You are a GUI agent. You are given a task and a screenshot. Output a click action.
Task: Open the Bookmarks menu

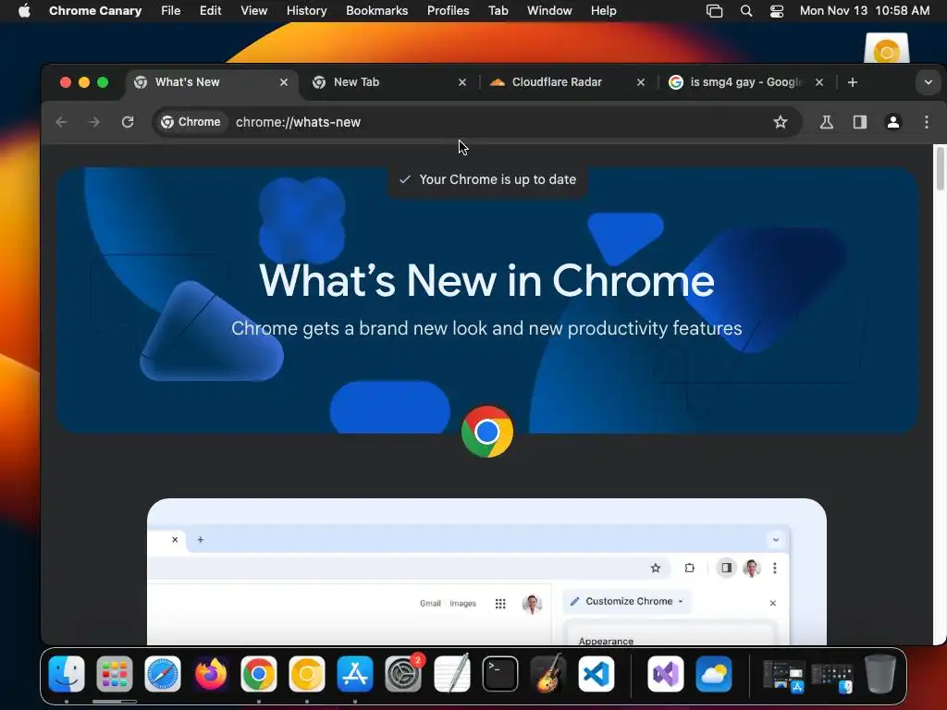[377, 11]
